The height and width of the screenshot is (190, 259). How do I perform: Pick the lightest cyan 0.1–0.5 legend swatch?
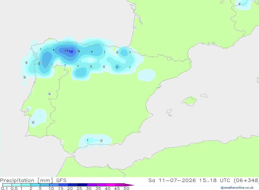pos(7,185)
